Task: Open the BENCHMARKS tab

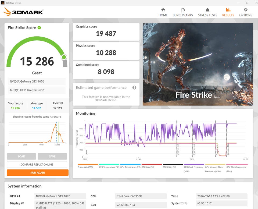Action: (x=183, y=12)
